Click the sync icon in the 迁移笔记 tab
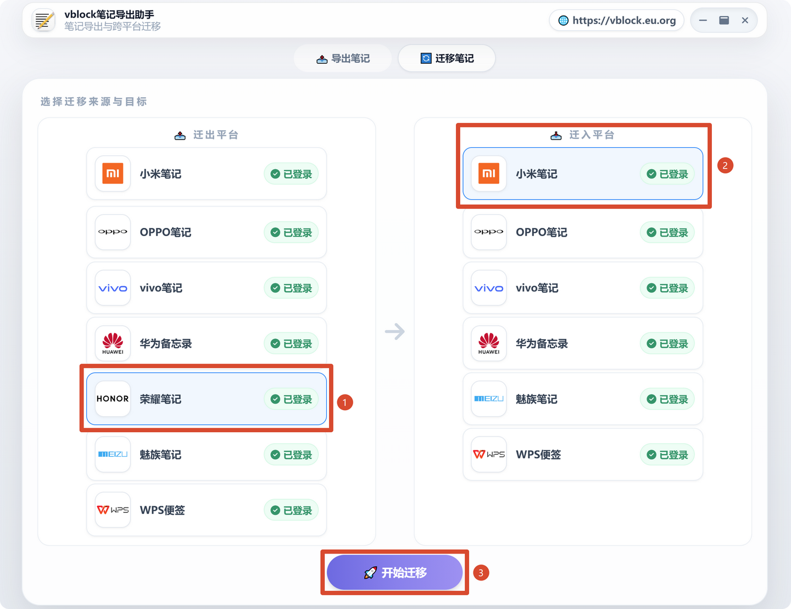791x609 pixels. tap(426, 58)
